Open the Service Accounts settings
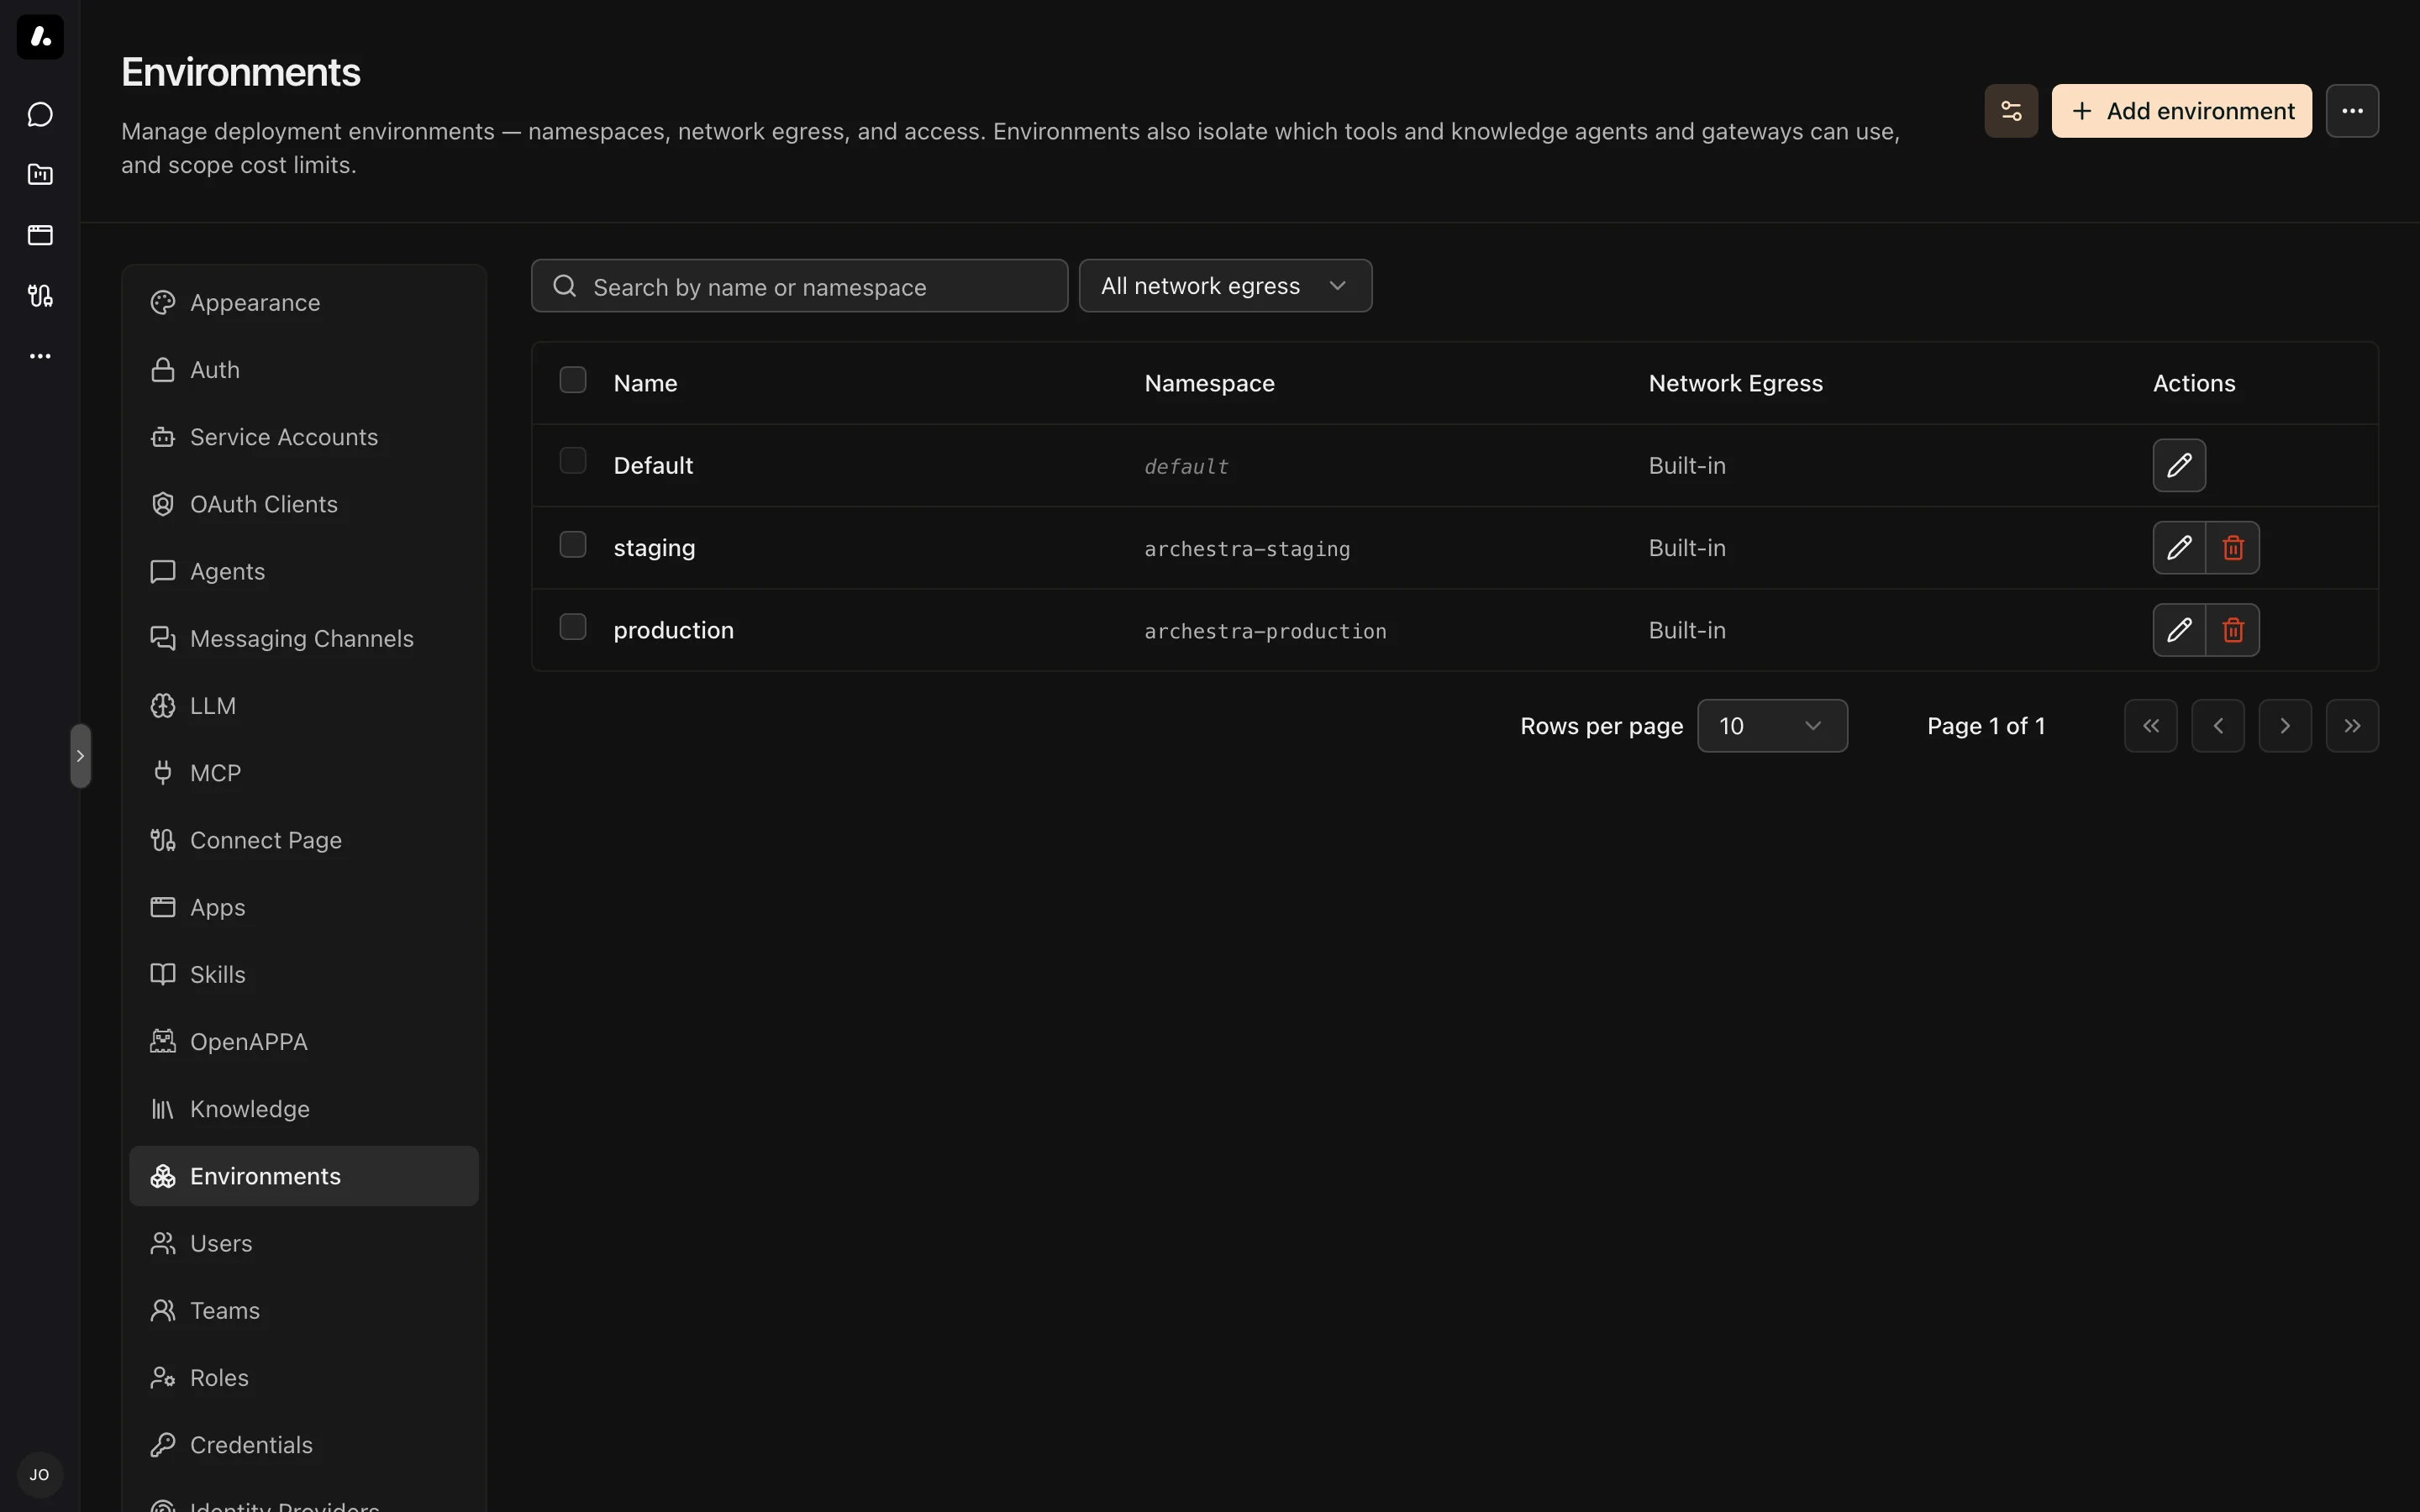 click(x=304, y=437)
